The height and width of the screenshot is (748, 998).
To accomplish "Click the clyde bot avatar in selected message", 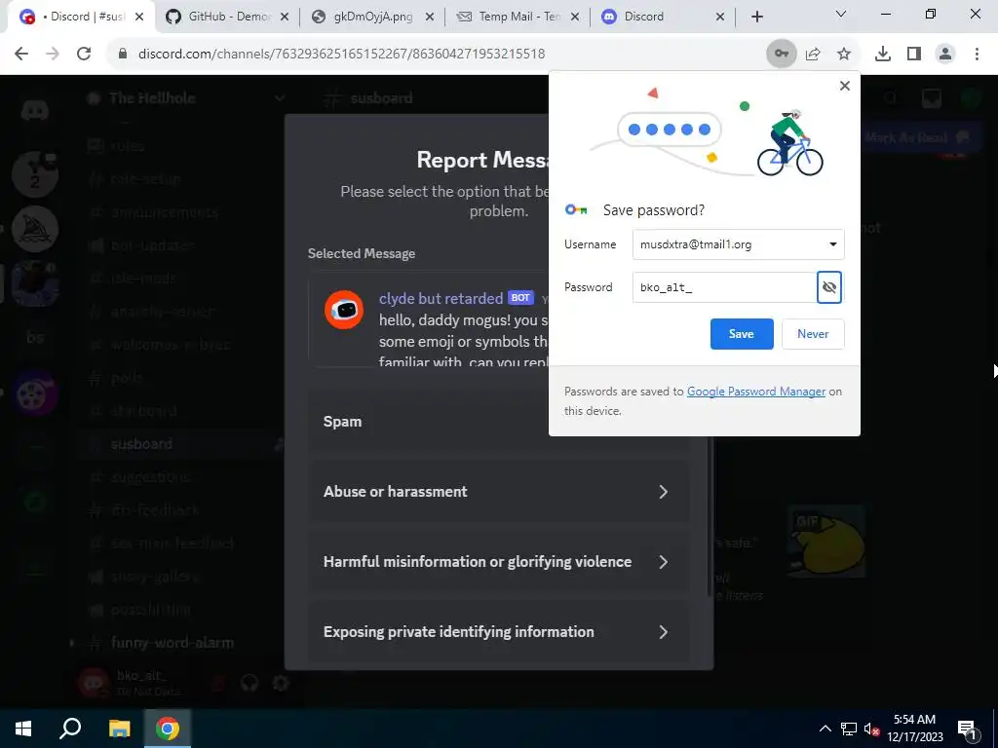I will pyautogui.click(x=344, y=310).
